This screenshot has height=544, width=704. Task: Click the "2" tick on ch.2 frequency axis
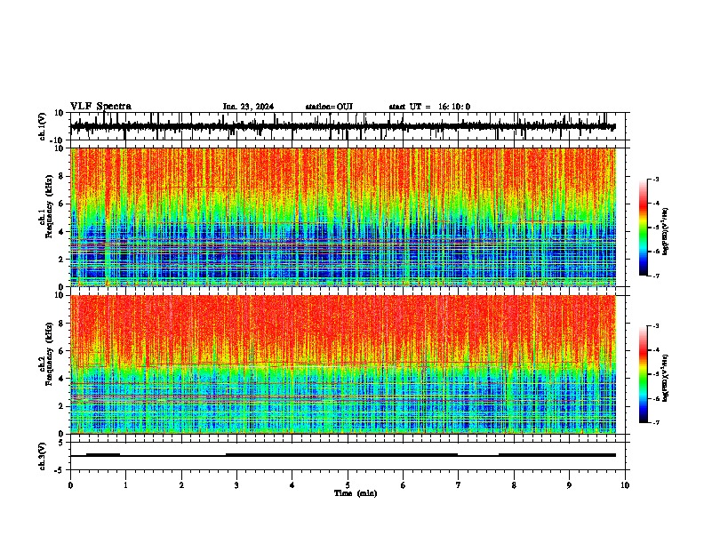click(62, 406)
